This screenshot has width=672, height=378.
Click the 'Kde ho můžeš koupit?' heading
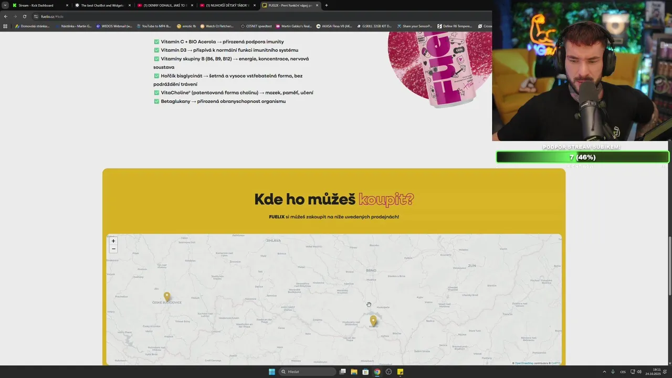point(334,199)
